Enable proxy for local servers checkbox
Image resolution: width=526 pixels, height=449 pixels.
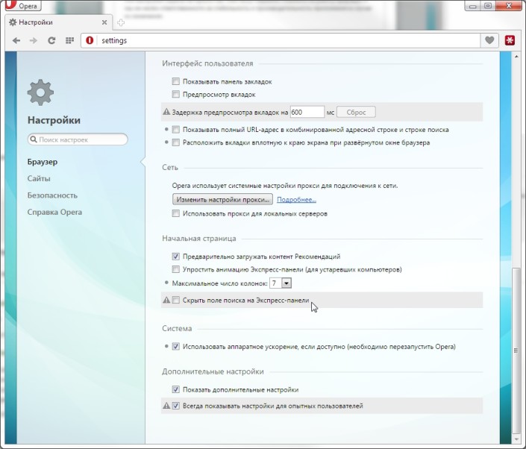pyautogui.click(x=176, y=213)
